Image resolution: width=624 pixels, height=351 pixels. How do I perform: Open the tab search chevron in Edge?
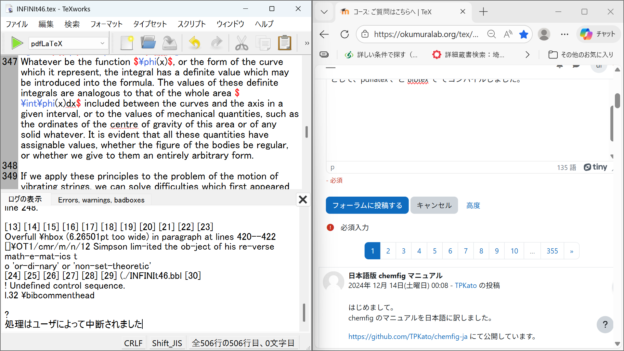click(324, 12)
